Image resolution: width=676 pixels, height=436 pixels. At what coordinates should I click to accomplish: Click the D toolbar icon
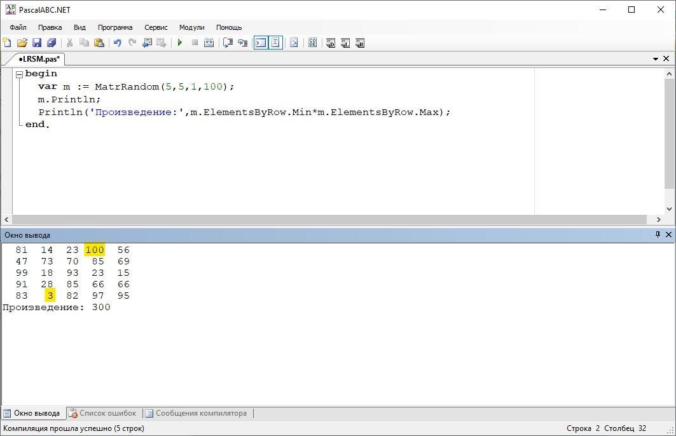[x=331, y=43]
